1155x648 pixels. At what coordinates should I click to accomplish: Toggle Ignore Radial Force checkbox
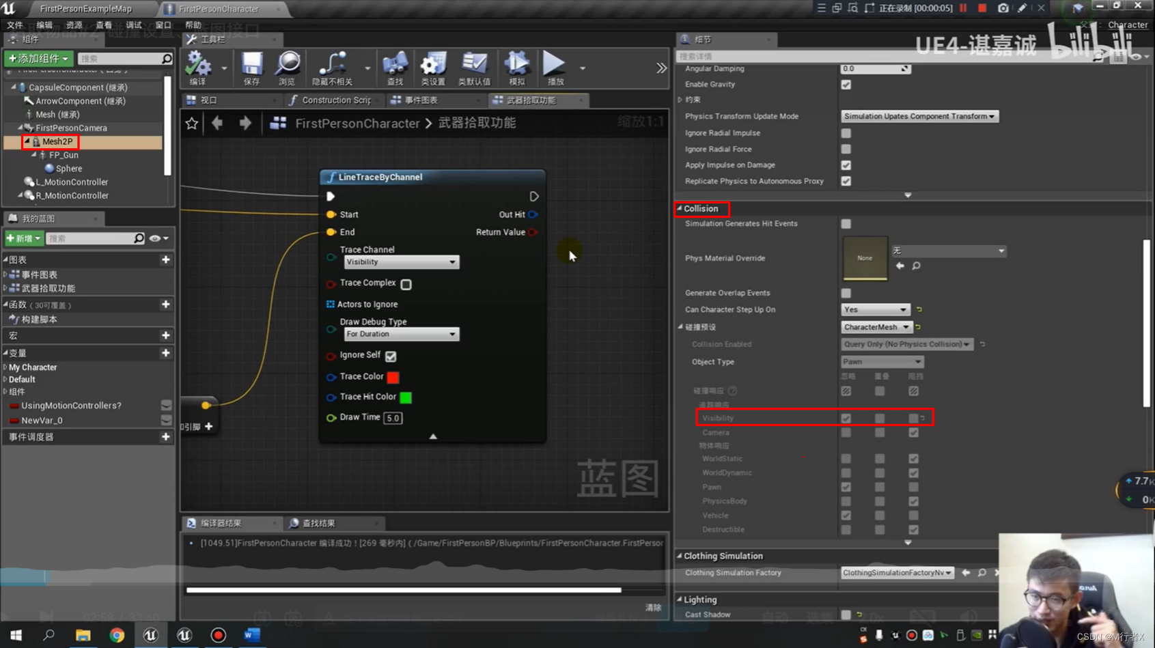tap(846, 149)
